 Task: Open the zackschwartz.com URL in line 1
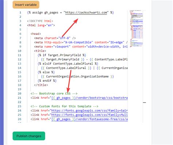[86, 12]
